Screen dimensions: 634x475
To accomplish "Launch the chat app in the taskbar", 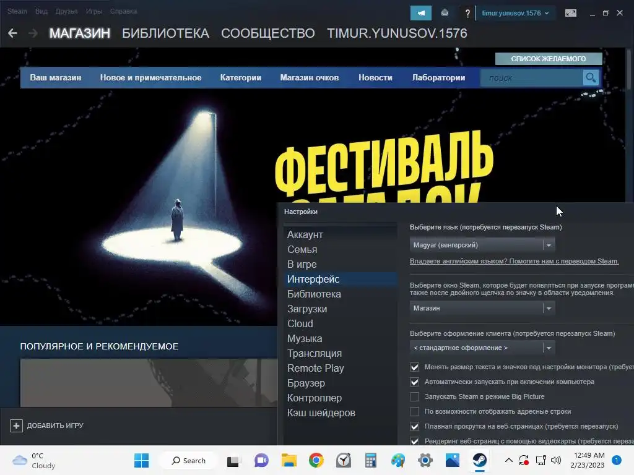I will pos(261,460).
